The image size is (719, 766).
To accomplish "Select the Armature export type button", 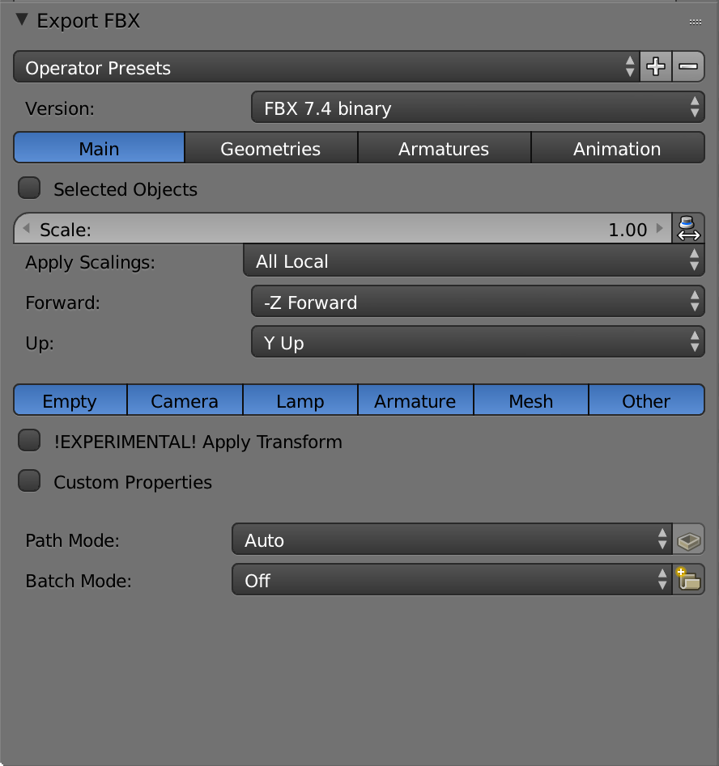I will click(x=415, y=400).
